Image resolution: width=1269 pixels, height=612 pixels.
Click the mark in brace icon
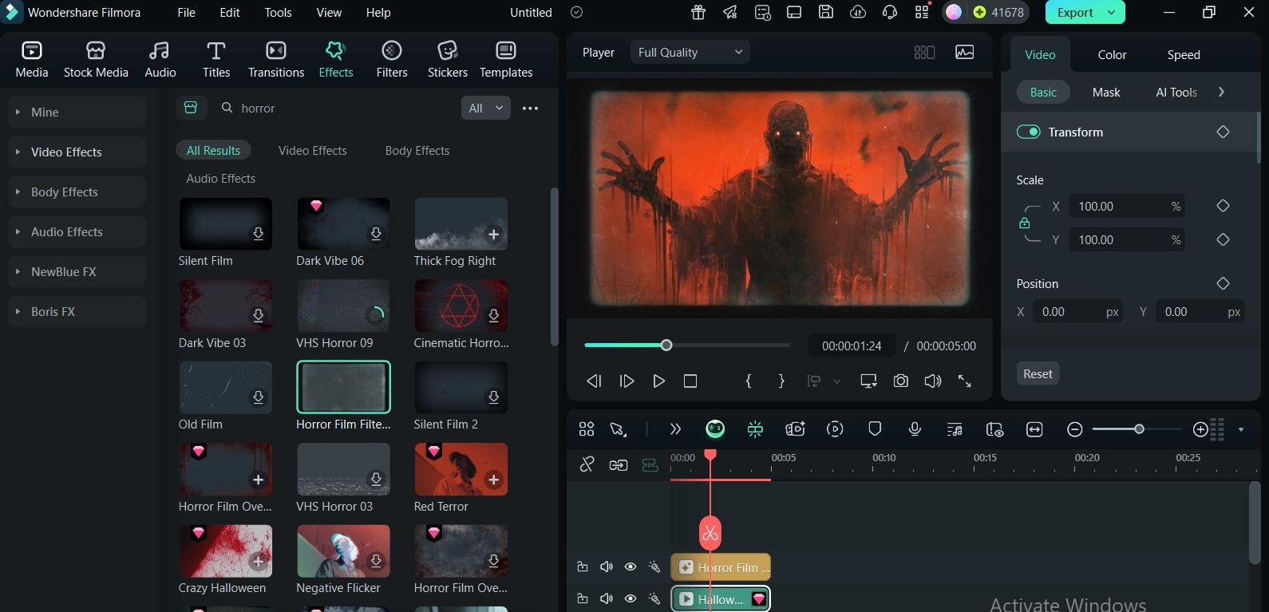tap(749, 381)
